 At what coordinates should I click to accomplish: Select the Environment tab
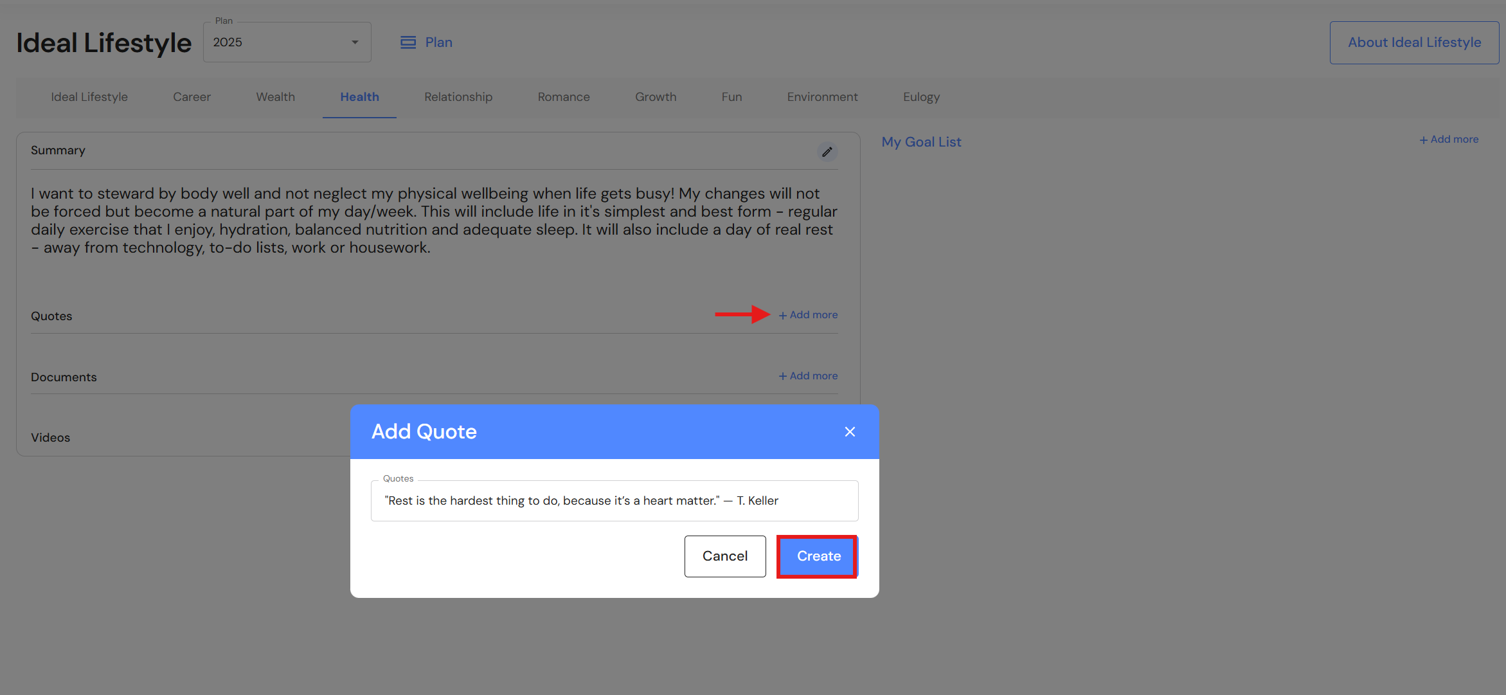pos(822,97)
